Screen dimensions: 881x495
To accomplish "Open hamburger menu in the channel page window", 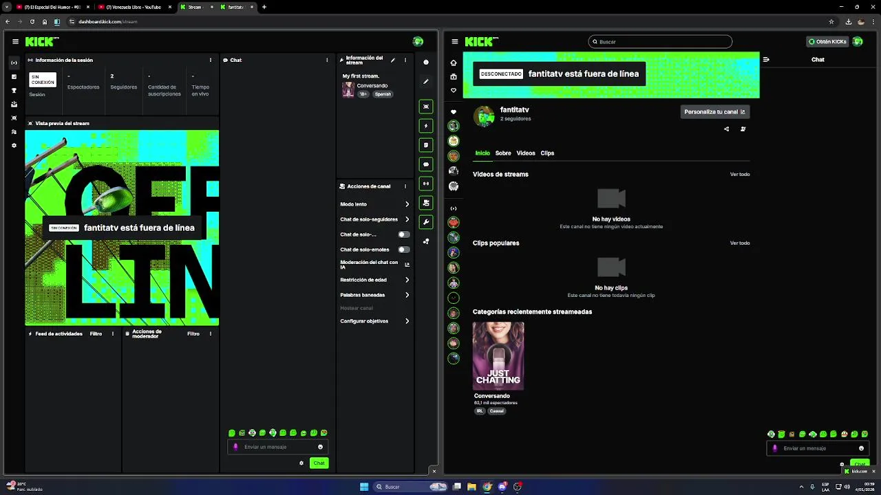I will (455, 41).
